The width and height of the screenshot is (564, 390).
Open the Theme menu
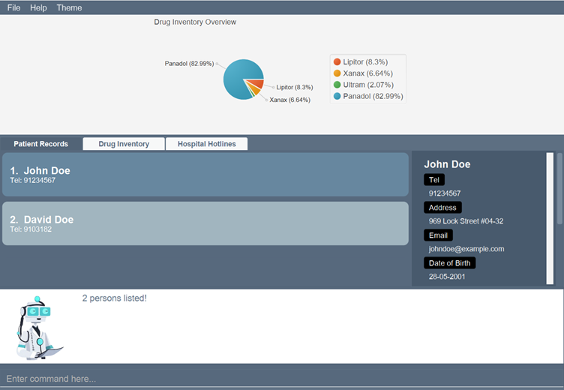(69, 7)
